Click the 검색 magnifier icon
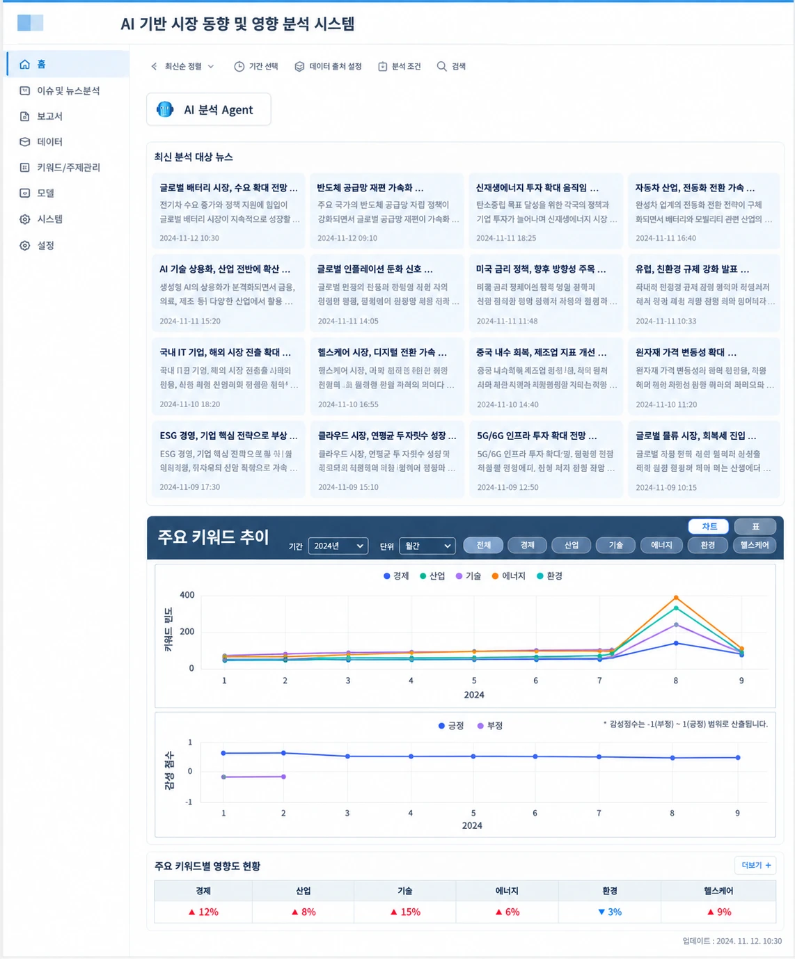The width and height of the screenshot is (795, 959). coord(441,66)
